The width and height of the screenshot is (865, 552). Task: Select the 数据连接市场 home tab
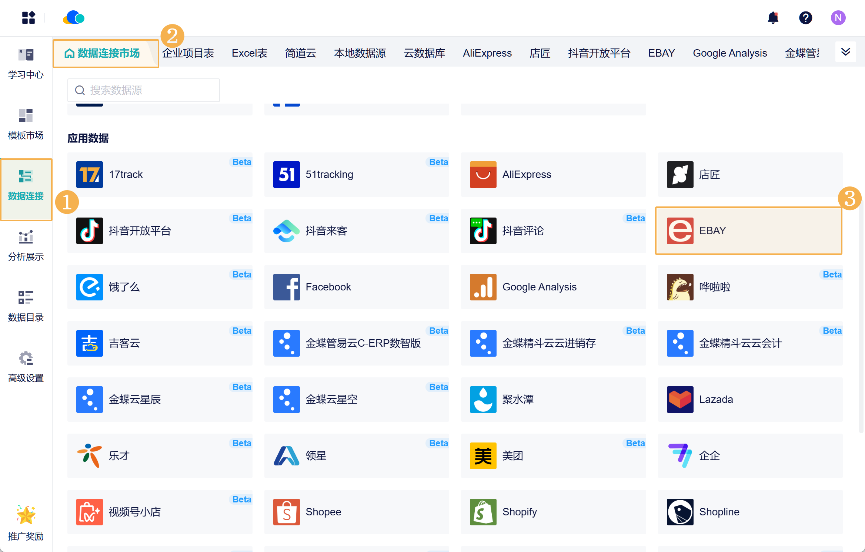[103, 53]
